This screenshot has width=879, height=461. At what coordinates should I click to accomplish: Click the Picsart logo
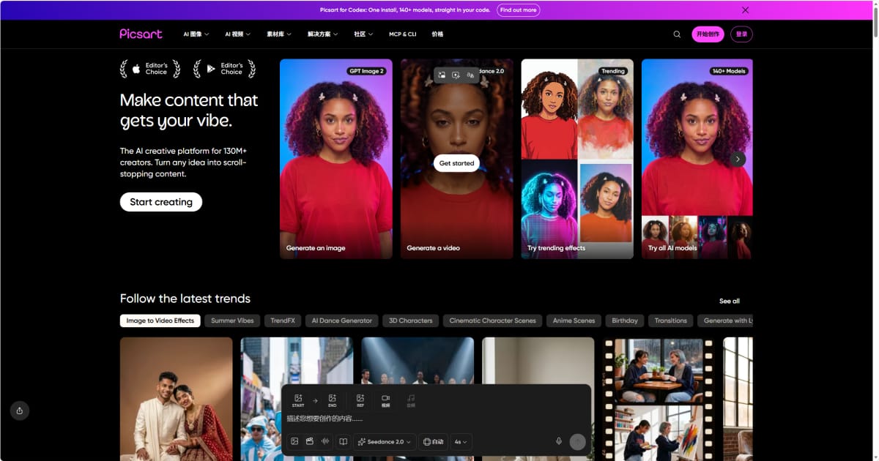tap(141, 34)
